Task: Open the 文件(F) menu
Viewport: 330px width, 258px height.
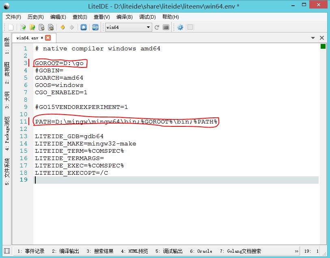Action: click(x=13, y=17)
